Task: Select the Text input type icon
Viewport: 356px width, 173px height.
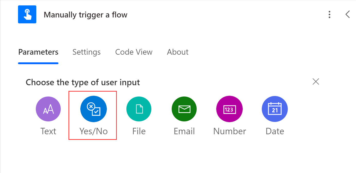Action: (x=48, y=109)
